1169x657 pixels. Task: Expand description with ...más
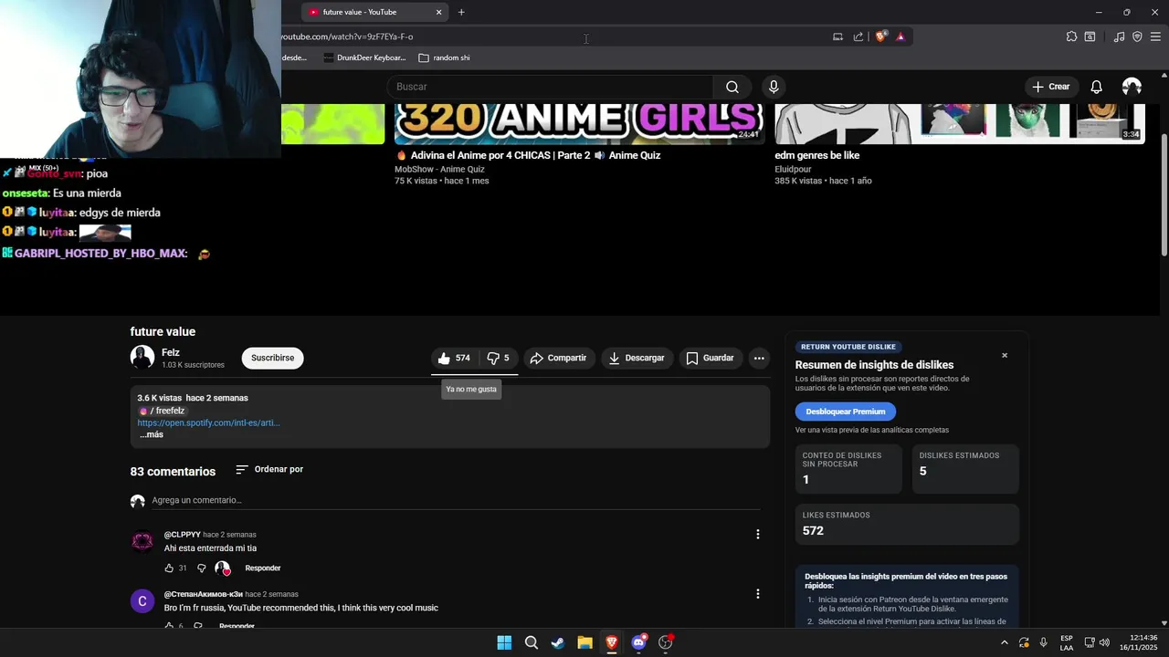coord(152,434)
